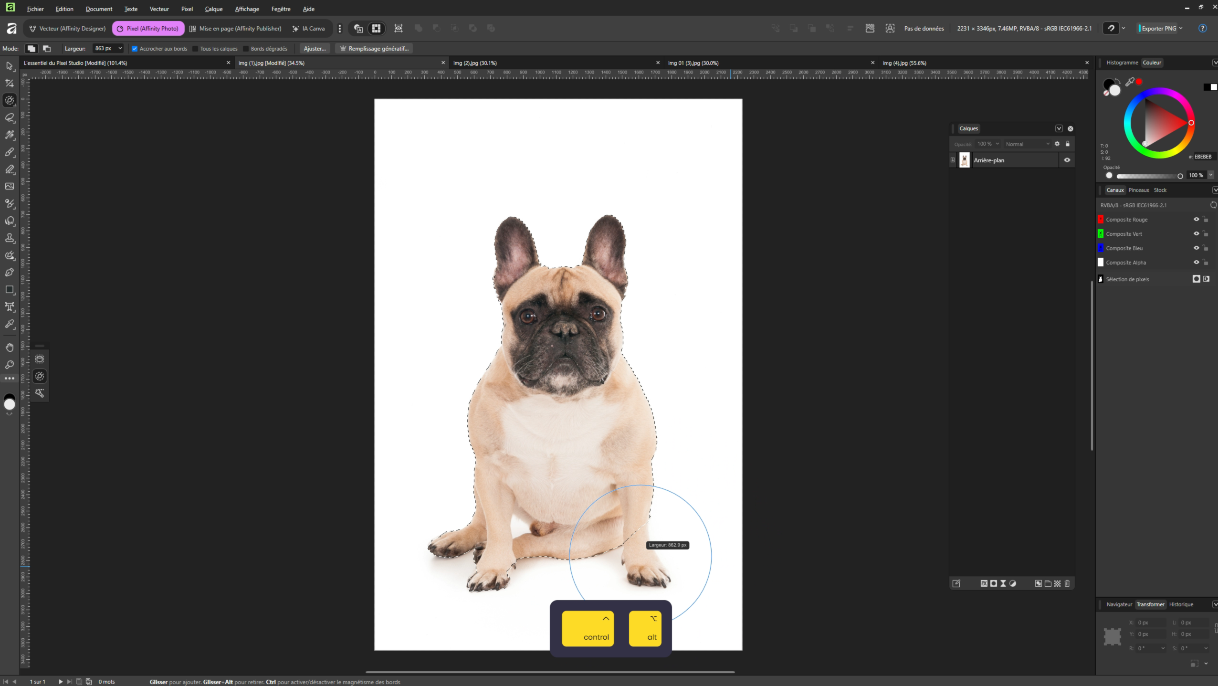The image size is (1218, 686).
Task: Click the Ajuster... button
Action: point(315,49)
